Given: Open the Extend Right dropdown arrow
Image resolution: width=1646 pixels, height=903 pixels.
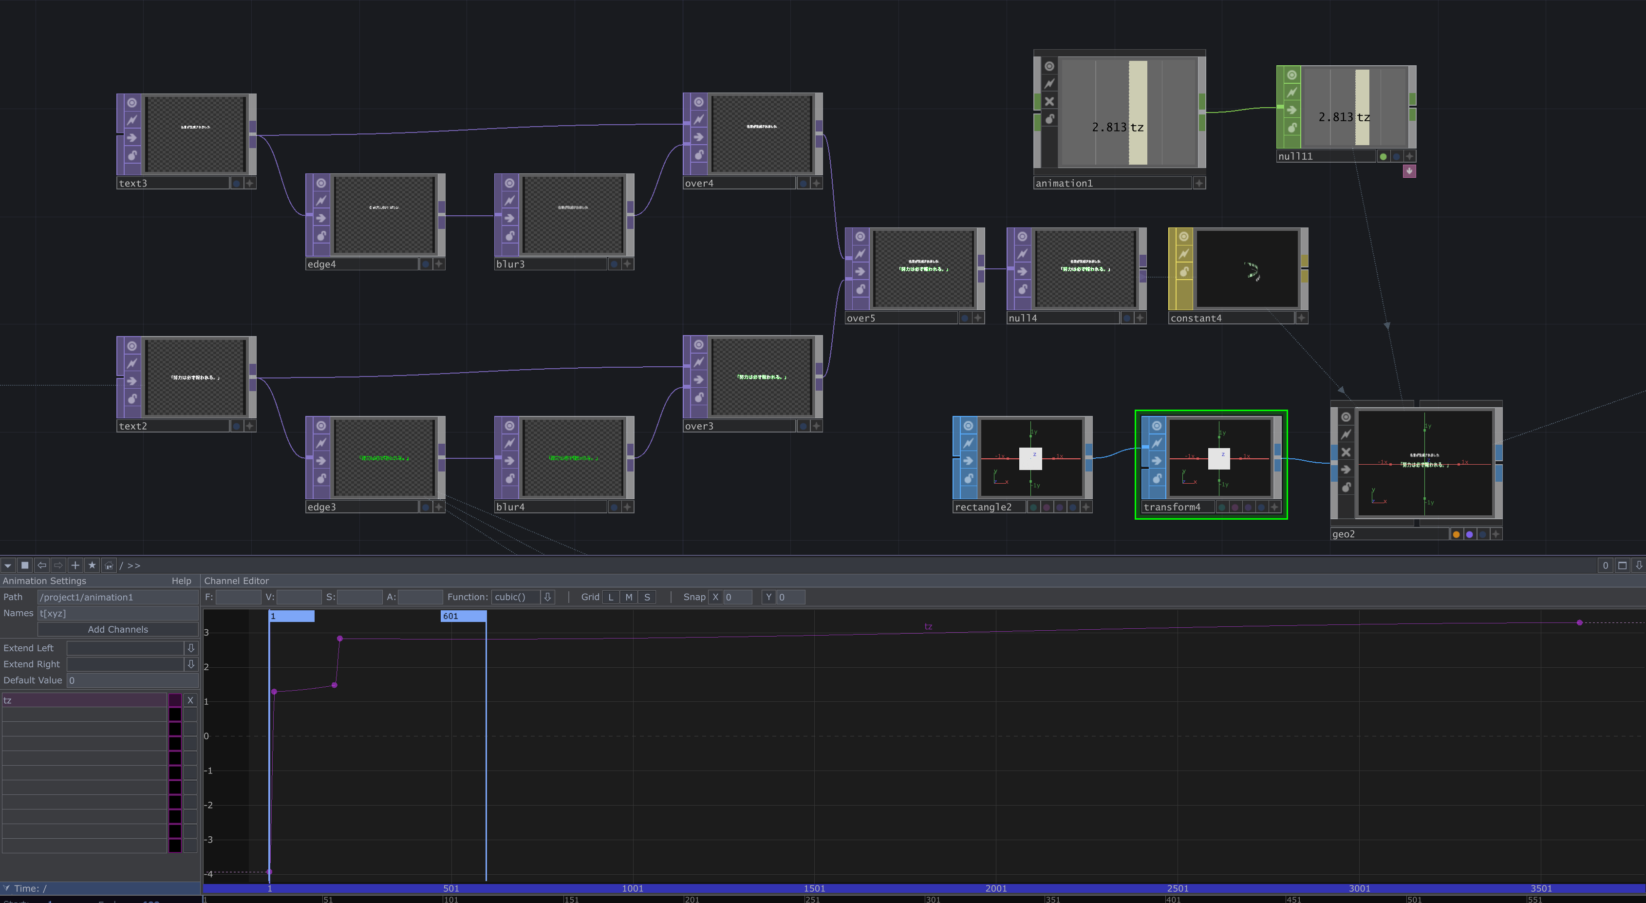Looking at the screenshot, I should tap(190, 665).
